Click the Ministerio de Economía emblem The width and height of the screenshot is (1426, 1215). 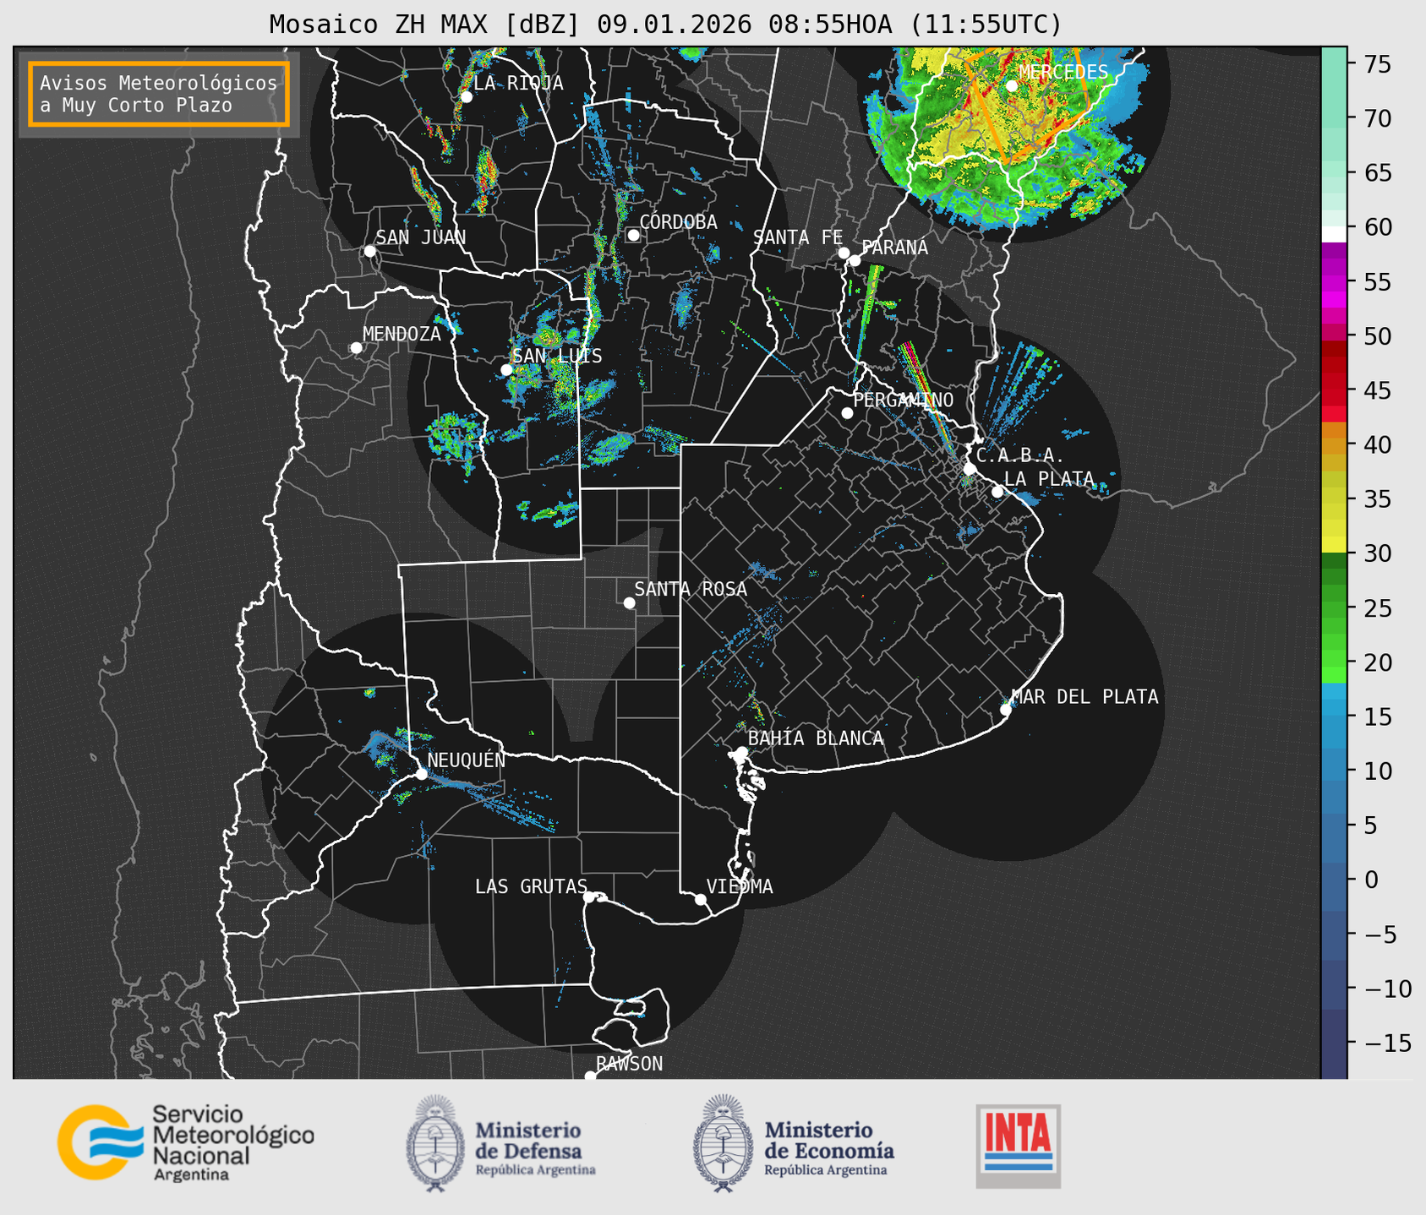[723, 1143]
